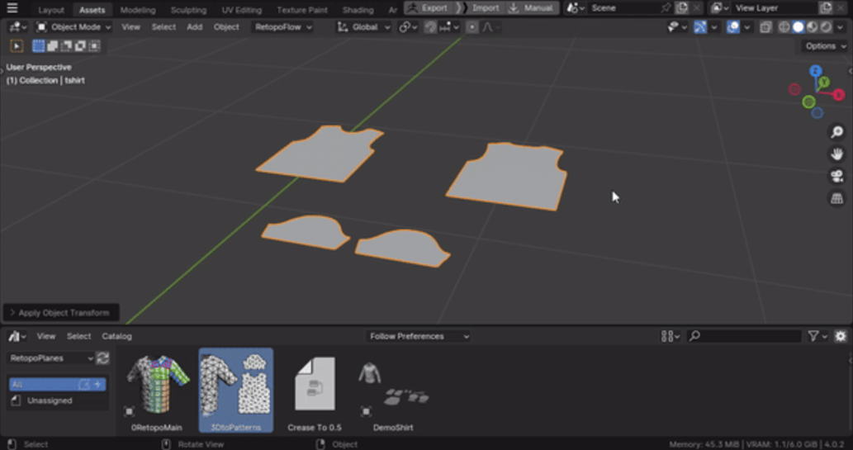Click the zoom magnifier view icon
This screenshot has width=853, height=450.
click(x=836, y=131)
